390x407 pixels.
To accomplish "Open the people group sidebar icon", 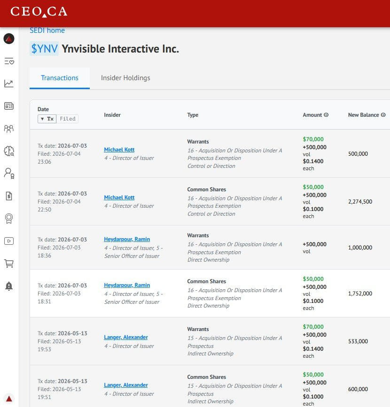I will coord(9,128).
